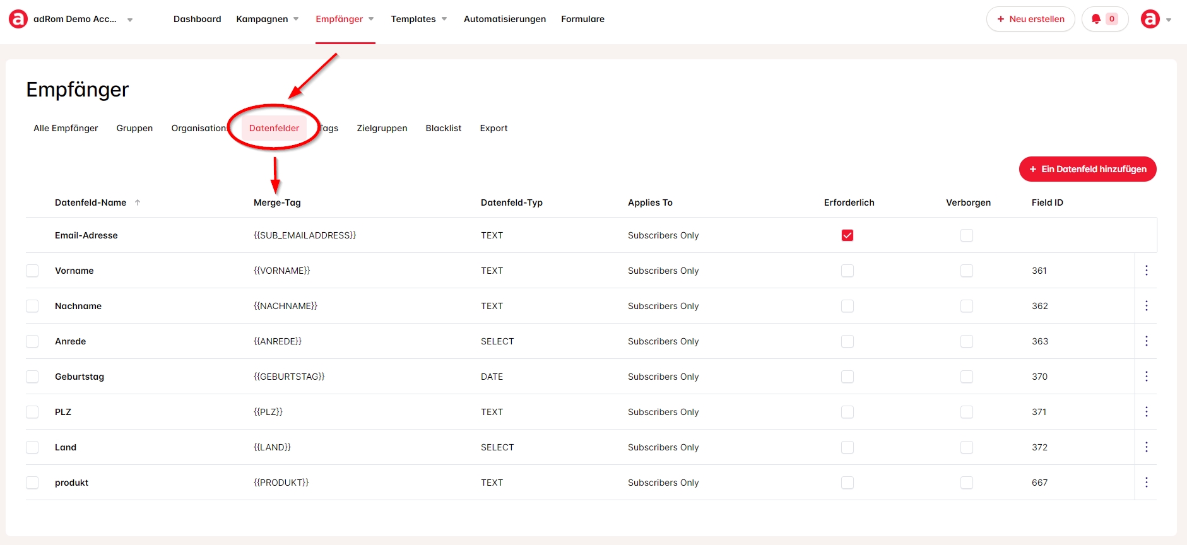Toggle Erforderlich for produkt
This screenshot has height=545, width=1187.
pyautogui.click(x=847, y=483)
